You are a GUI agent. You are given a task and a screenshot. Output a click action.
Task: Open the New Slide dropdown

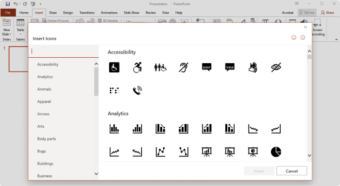point(6,32)
